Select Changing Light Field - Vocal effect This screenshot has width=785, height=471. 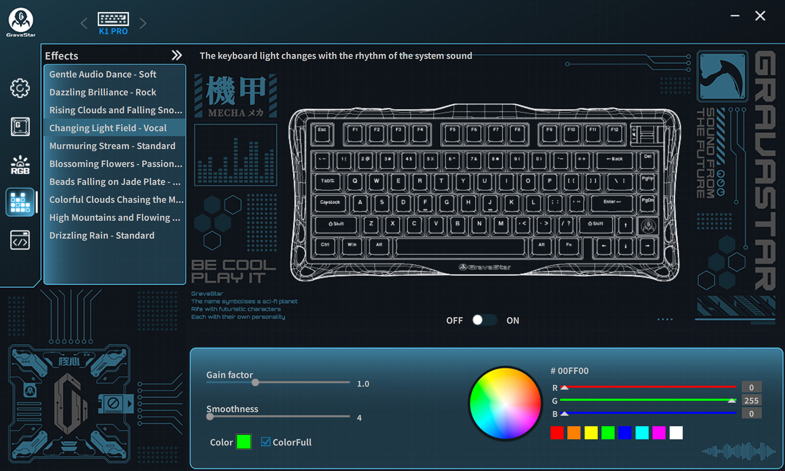pyautogui.click(x=114, y=128)
